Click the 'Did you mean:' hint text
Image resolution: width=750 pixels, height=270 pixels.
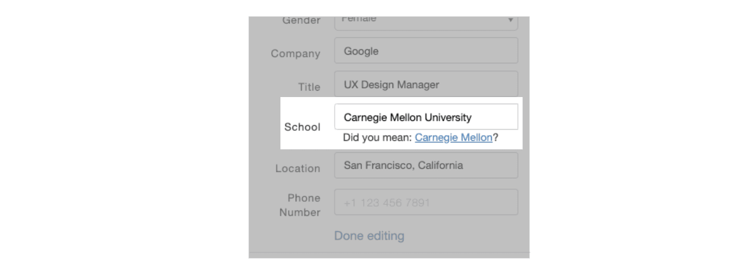tap(377, 138)
